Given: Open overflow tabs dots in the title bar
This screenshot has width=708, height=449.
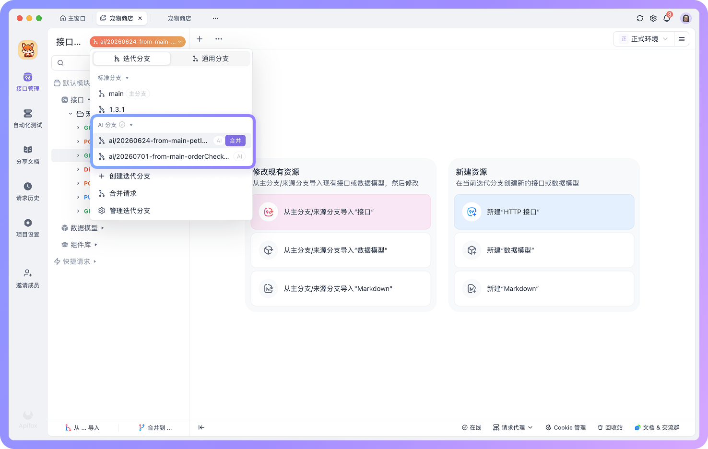Looking at the screenshot, I should click(215, 18).
